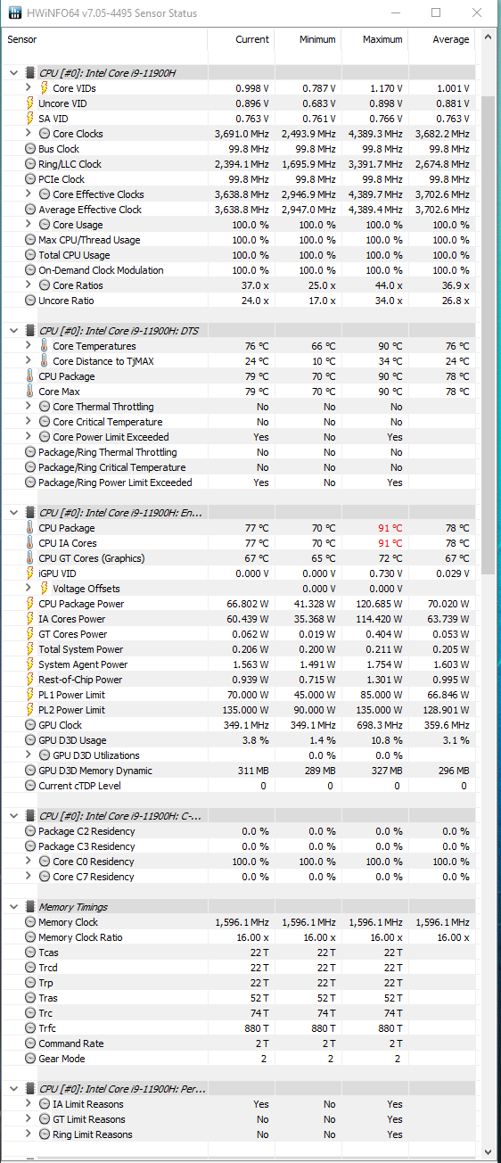Screen dimensions: 501x1163
Task: Click the lightning icon beside Total System Power
Action: 30,649
